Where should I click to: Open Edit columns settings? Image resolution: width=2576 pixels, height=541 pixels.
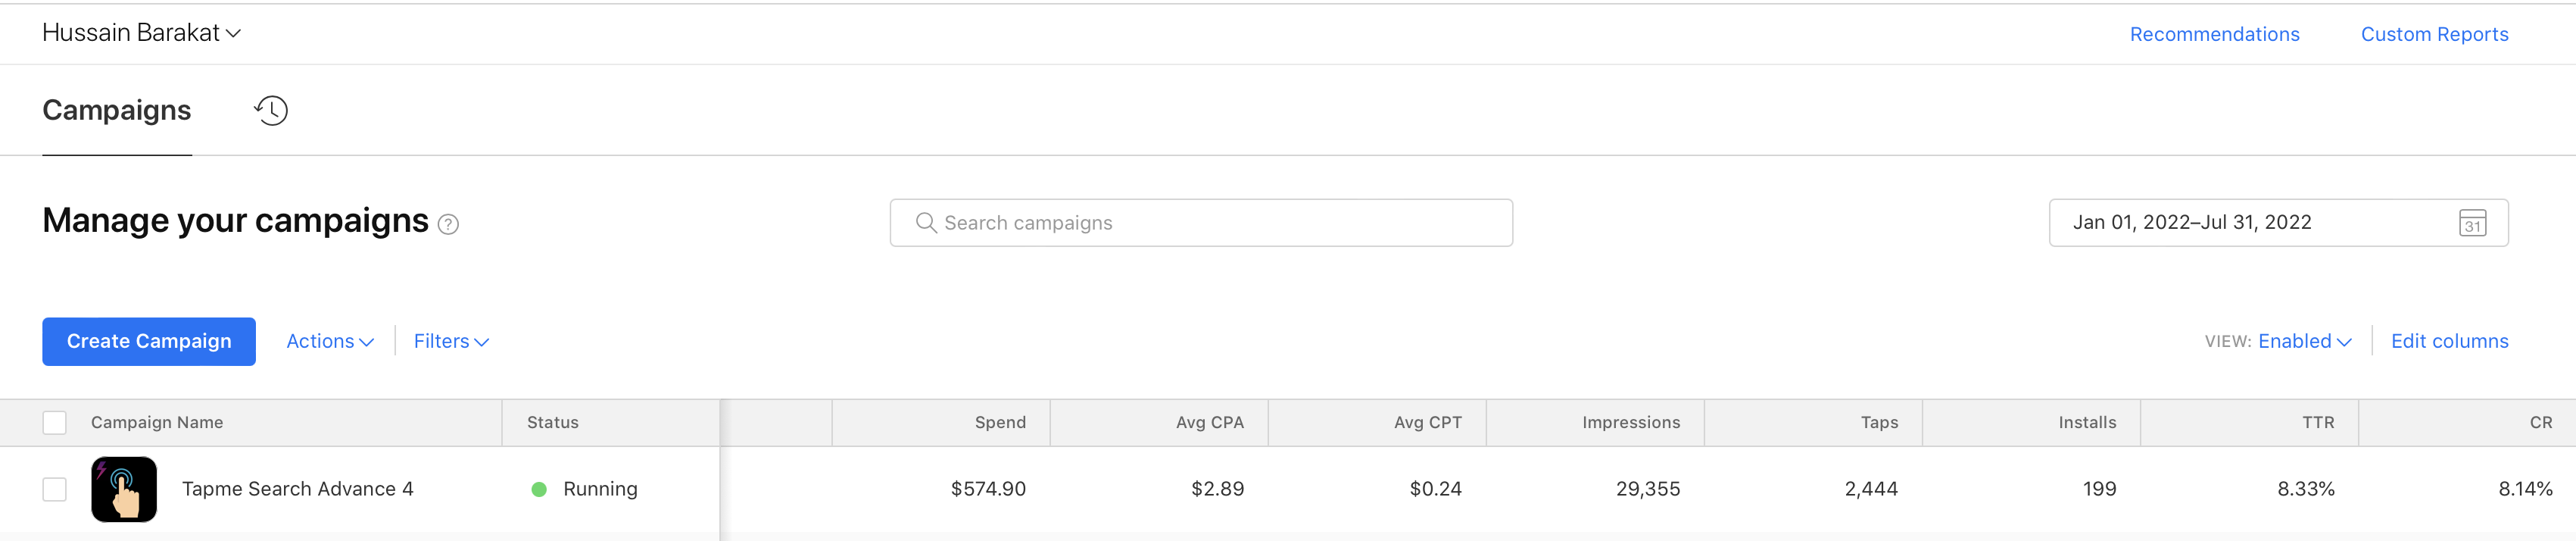pyautogui.click(x=2449, y=342)
